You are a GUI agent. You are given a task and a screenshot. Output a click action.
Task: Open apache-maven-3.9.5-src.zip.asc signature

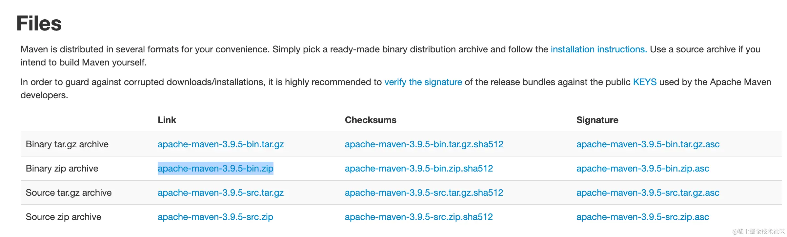point(643,217)
